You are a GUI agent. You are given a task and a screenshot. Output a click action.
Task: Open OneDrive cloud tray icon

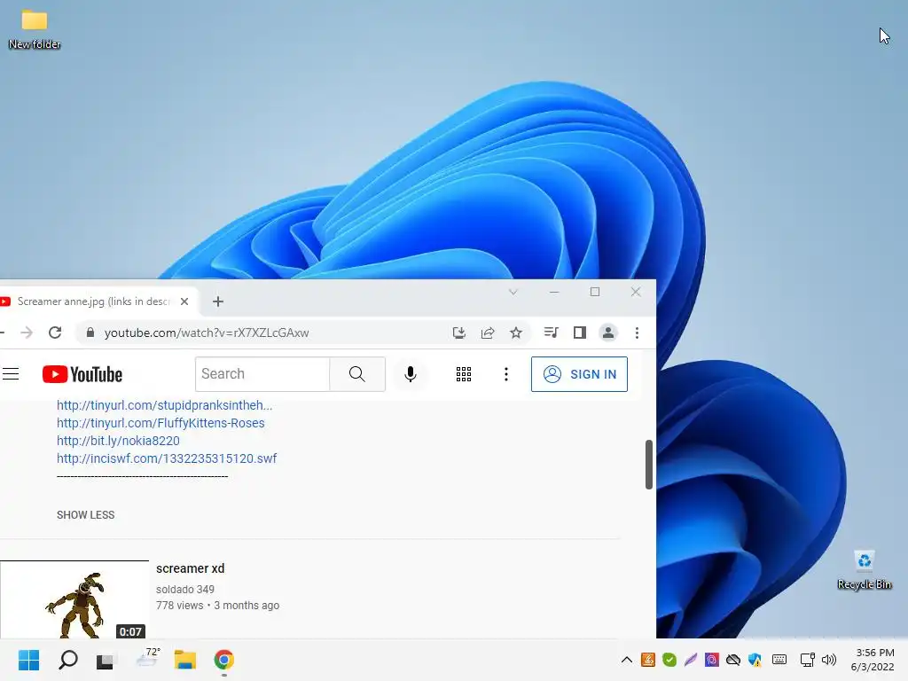click(733, 660)
